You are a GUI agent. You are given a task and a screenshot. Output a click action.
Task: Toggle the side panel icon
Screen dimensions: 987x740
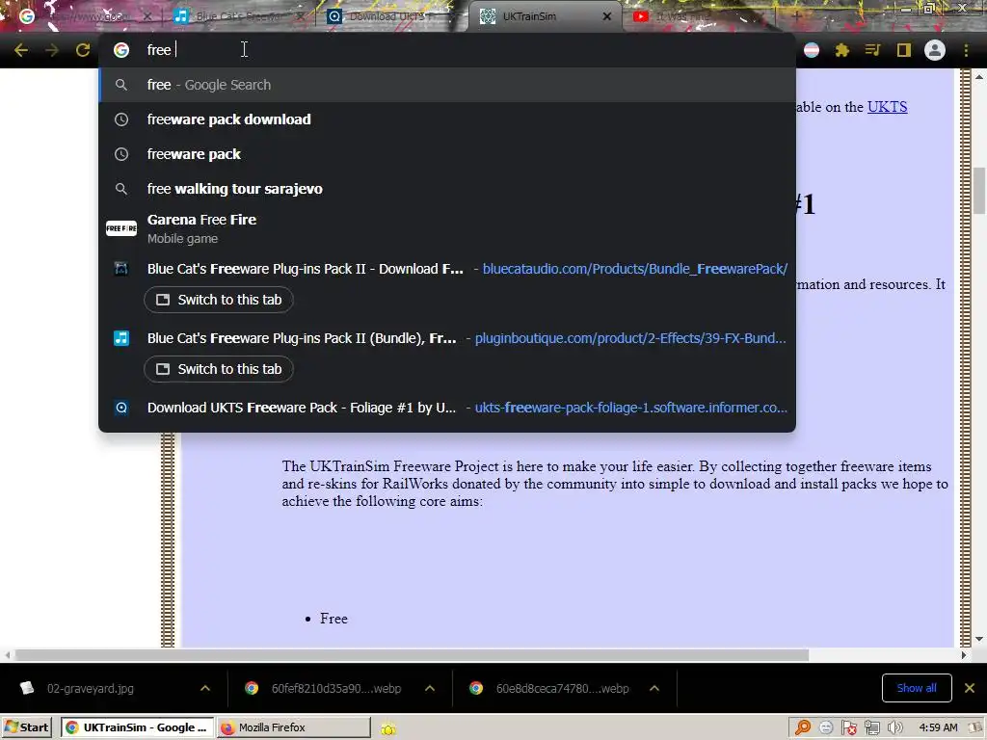tap(904, 50)
